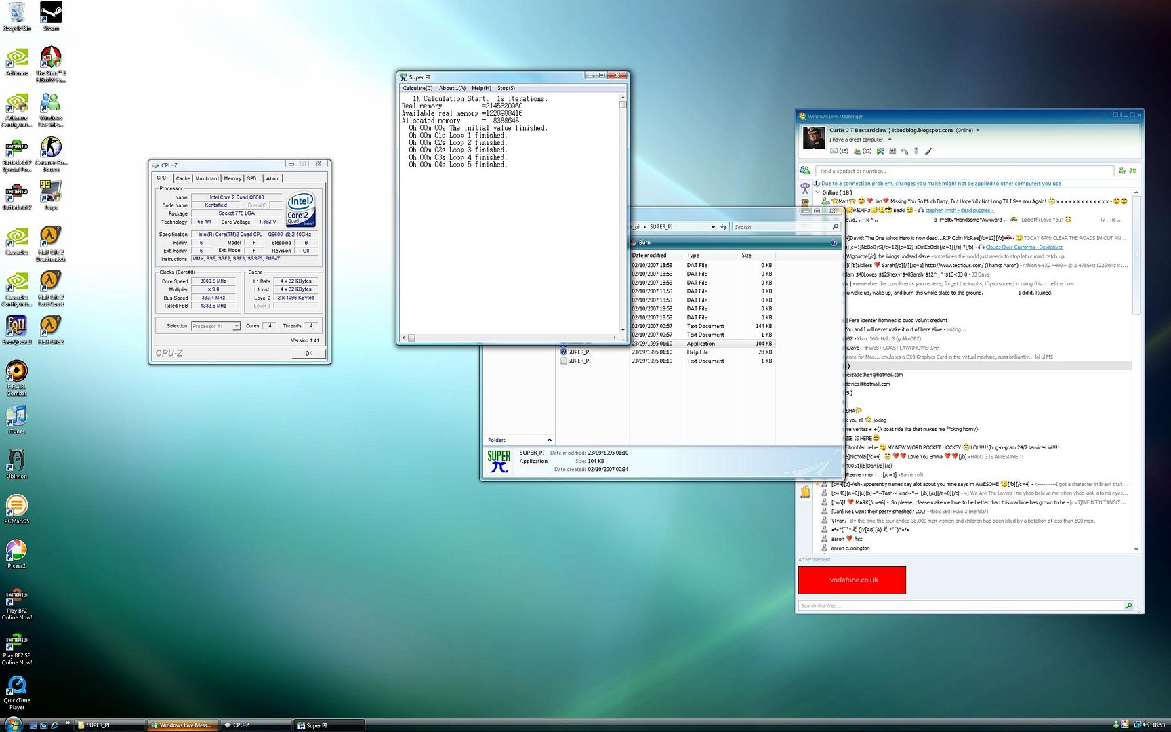Switch to the Cache tab in CPU-Z
Screen dimensions: 1171x732
tap(183, 179)
